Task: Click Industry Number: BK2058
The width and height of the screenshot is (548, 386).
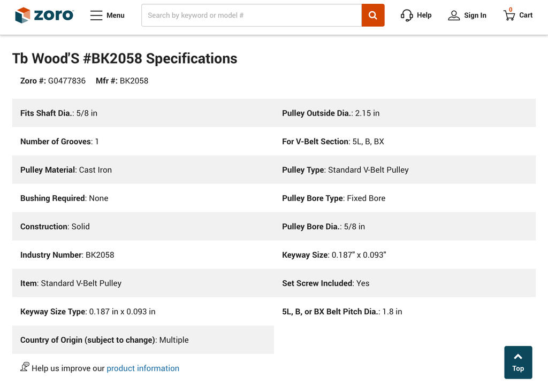Action: click(143, 255)
